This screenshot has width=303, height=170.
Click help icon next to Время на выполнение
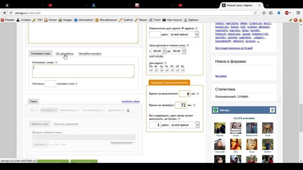(198, 93)
